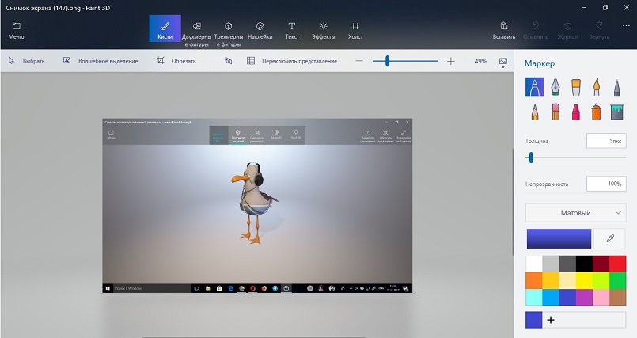The height and width of the screenshot is (338, 637).
Task: Select the custom indigo swatch beside plus
Action: pos(534,320)
